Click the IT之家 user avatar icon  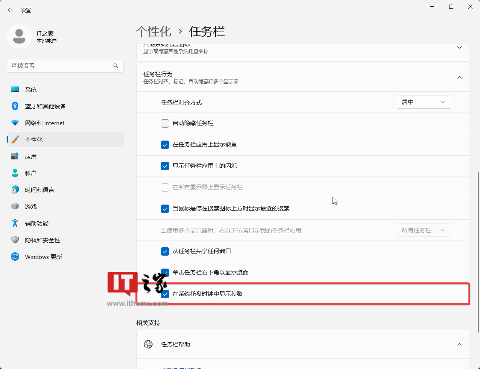click(19, 36)
